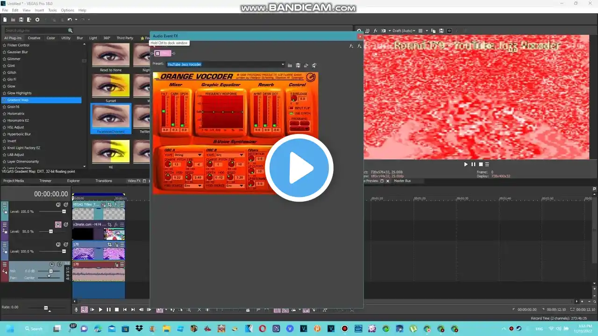Screen dimensions: 598x336
Task: Open the fx icon on the audio 178 event
Action: 116,264
